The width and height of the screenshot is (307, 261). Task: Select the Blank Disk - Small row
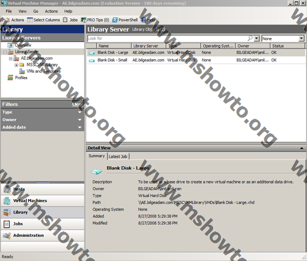coord(196,60)
